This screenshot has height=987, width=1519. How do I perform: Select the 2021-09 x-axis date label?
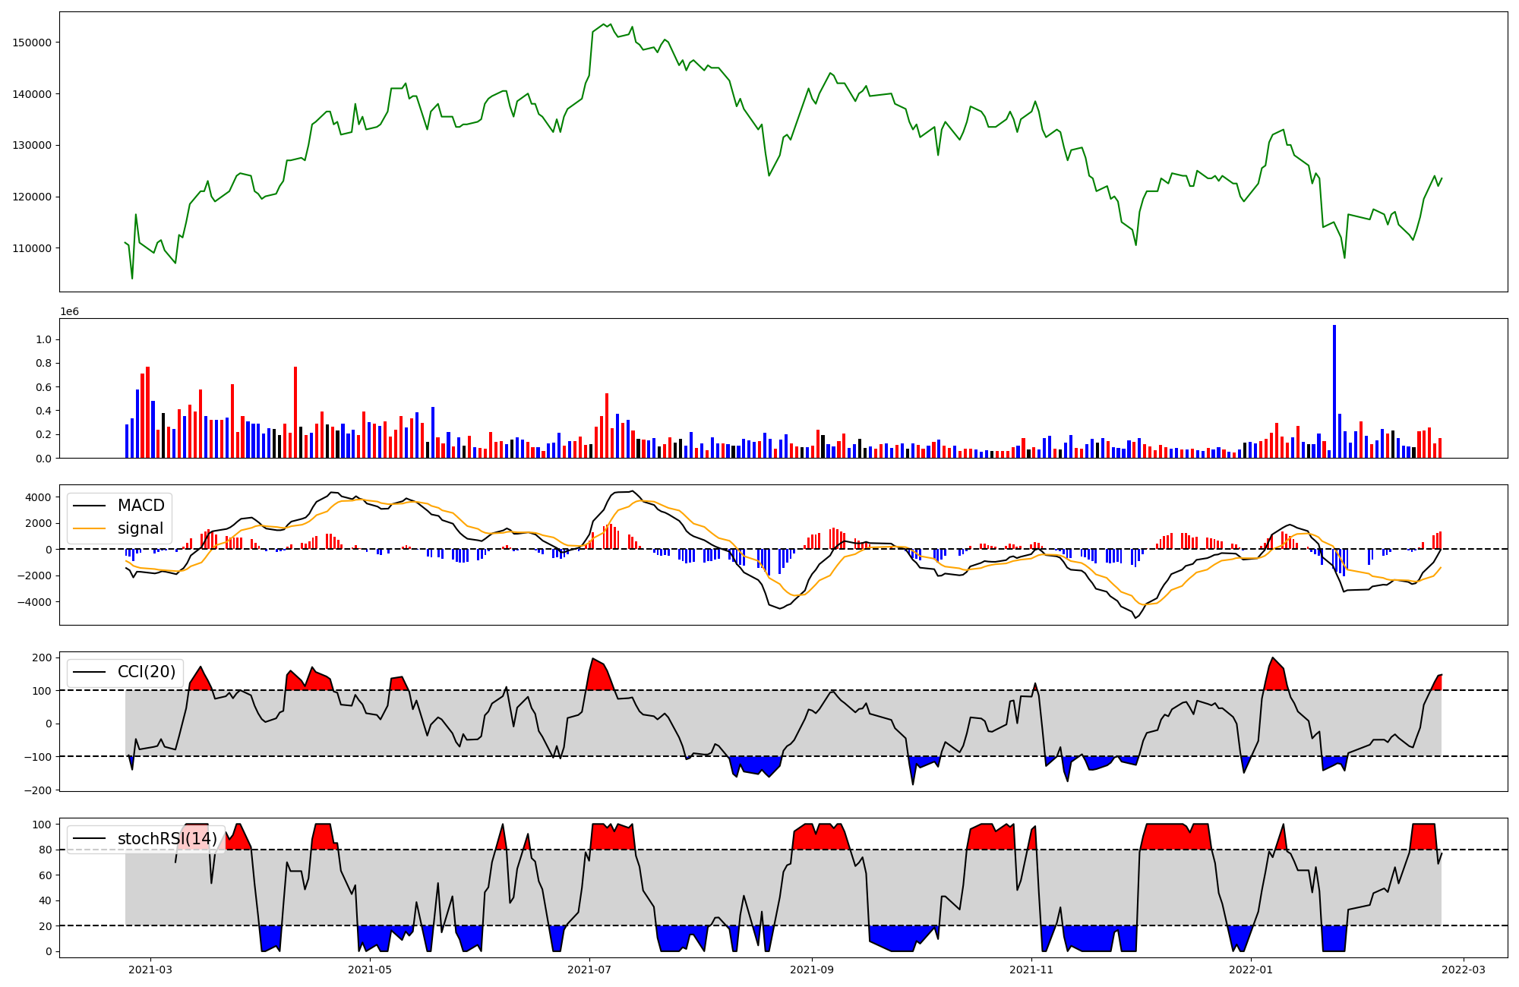(813, 970)
